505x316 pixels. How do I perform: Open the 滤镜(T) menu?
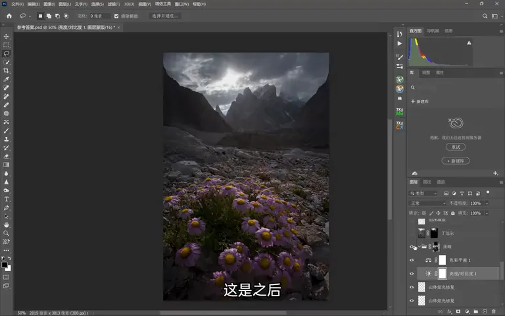coord(114,4)
